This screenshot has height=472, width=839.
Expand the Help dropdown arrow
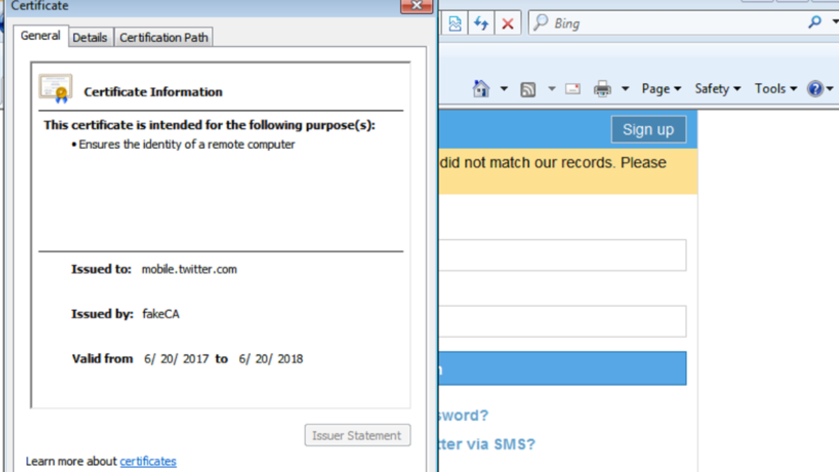click(x=831, y=89)
